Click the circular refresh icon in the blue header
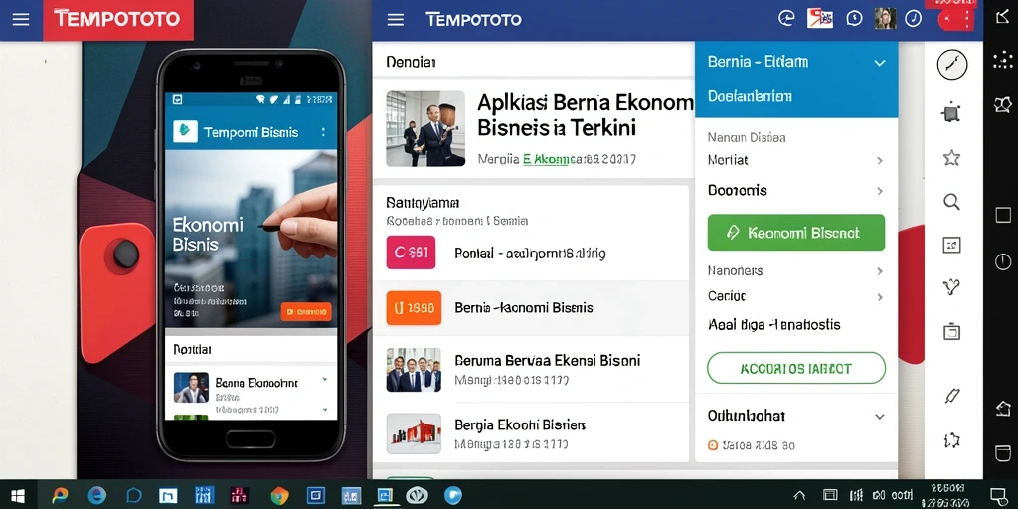1018x509 pixels. click(786, 19)
